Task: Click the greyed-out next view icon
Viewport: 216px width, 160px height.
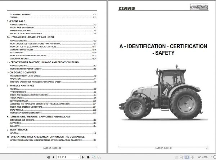Action: 99,157
